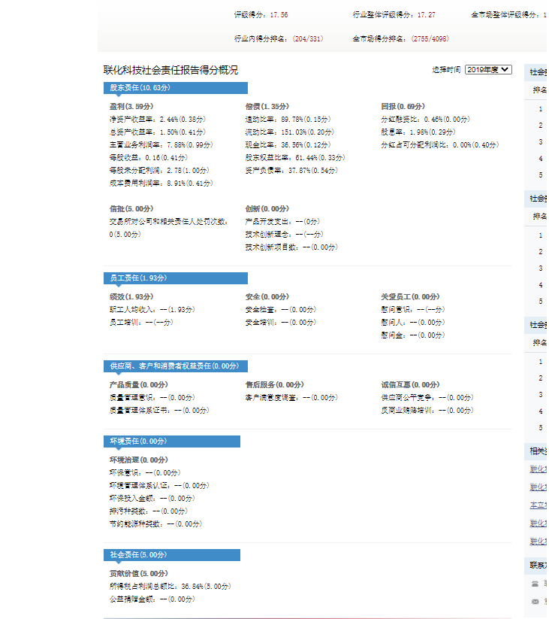549x619 pixels.
Task: Click the 慰问金 row
Action: click(413, 335)
